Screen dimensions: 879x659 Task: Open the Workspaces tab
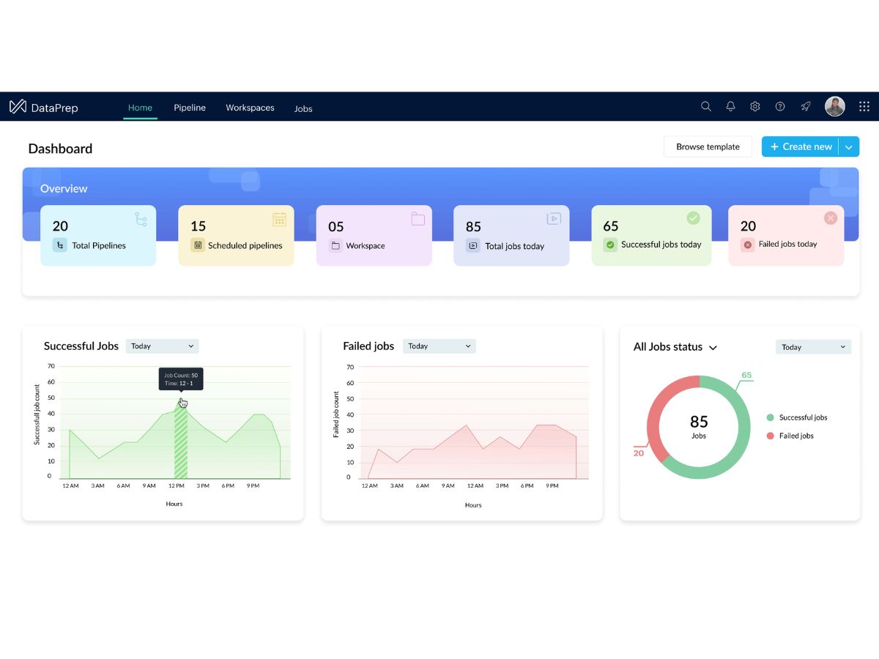click(250, 108)
